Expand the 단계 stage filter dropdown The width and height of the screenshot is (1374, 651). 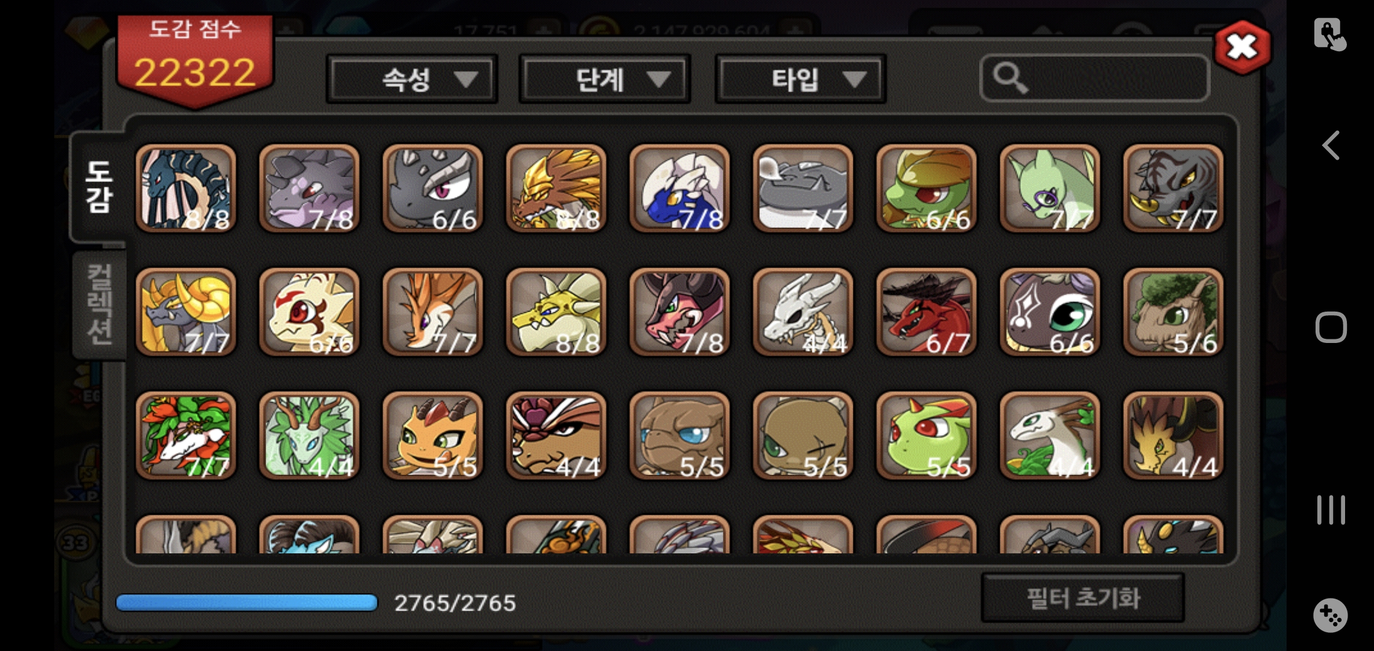point(604,79)
